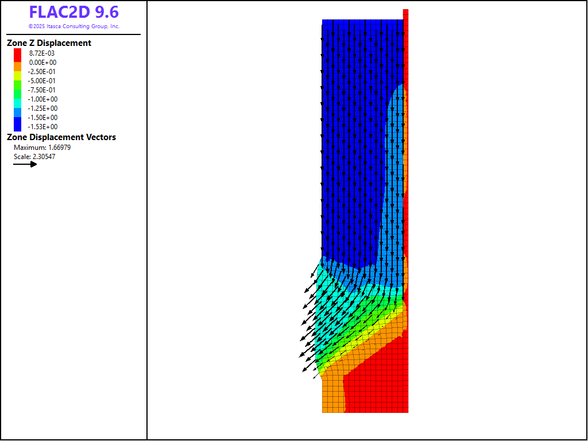
Task: Click the cyan legend color swatch
Action: click(x=17, y=100)
